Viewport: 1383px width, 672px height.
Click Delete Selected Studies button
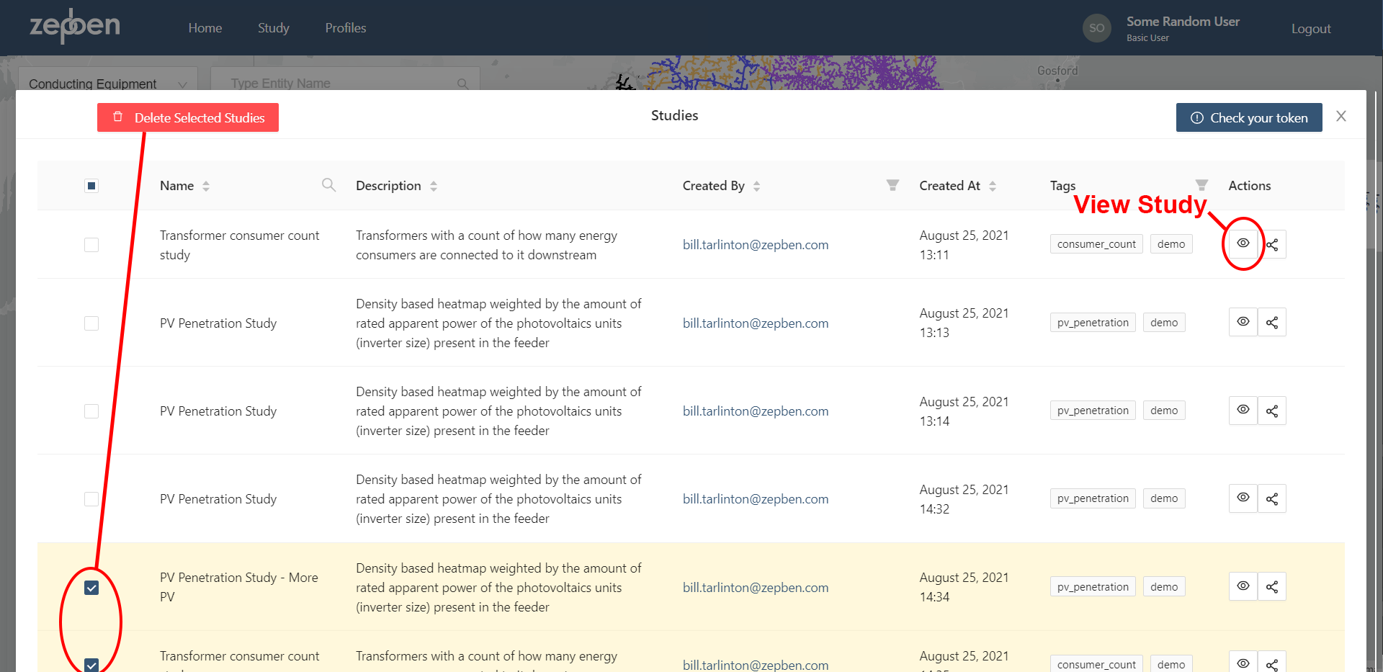[x=188, y=117]
